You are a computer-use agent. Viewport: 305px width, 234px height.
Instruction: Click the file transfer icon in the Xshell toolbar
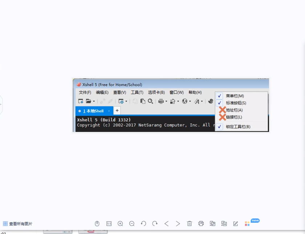point(172,101)
